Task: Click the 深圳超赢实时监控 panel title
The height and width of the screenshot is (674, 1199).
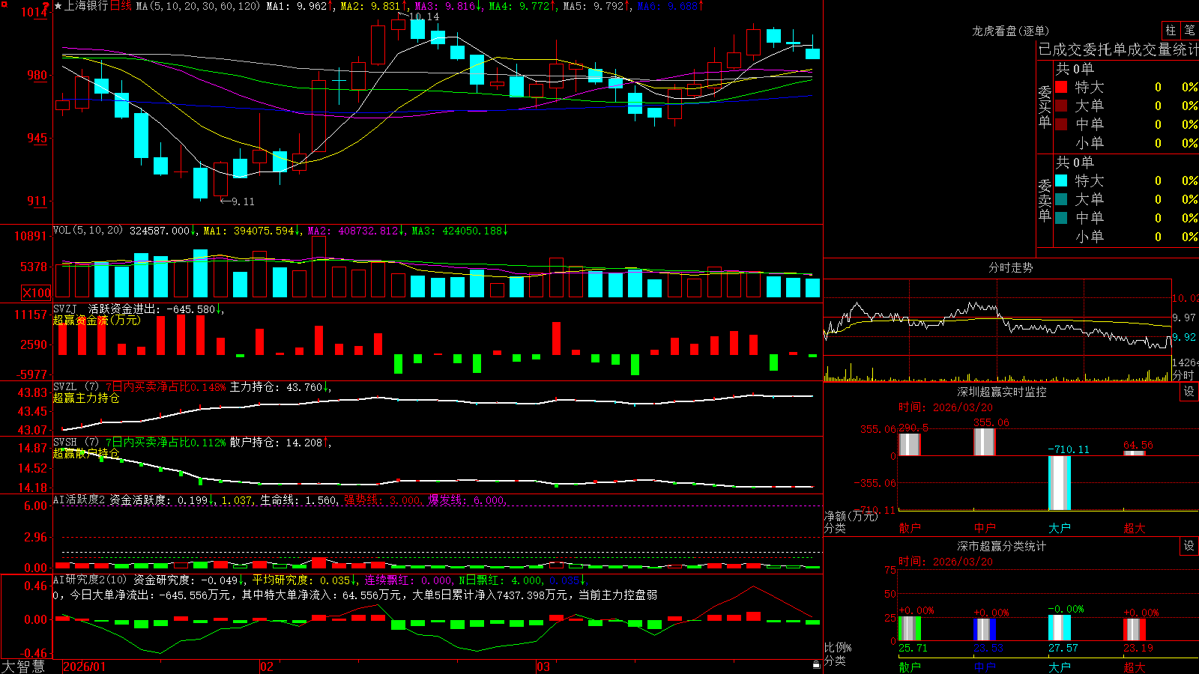Action: (1002, 392)
